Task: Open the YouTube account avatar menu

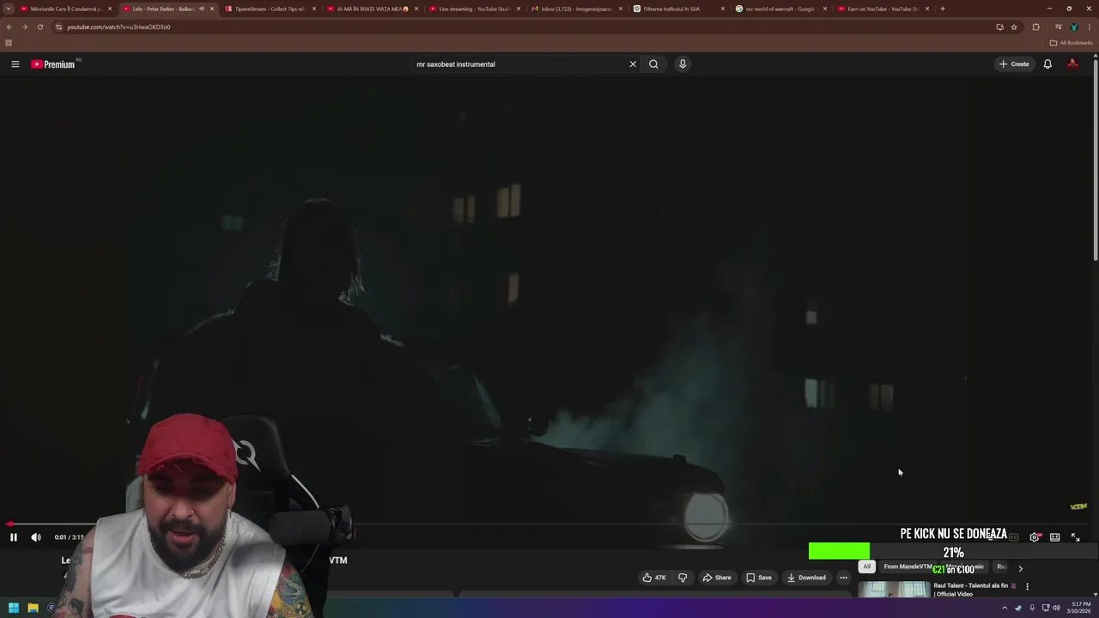Action: point(1072,64)
